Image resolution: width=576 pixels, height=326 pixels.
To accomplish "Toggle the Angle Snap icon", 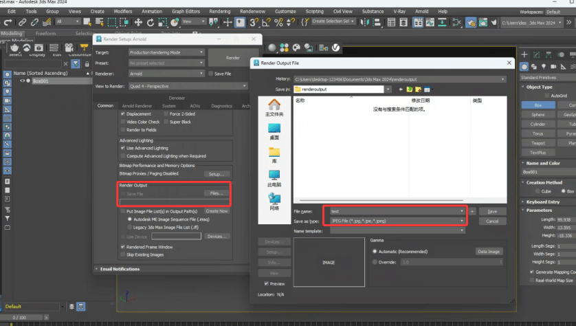I will tap(266, 23).
